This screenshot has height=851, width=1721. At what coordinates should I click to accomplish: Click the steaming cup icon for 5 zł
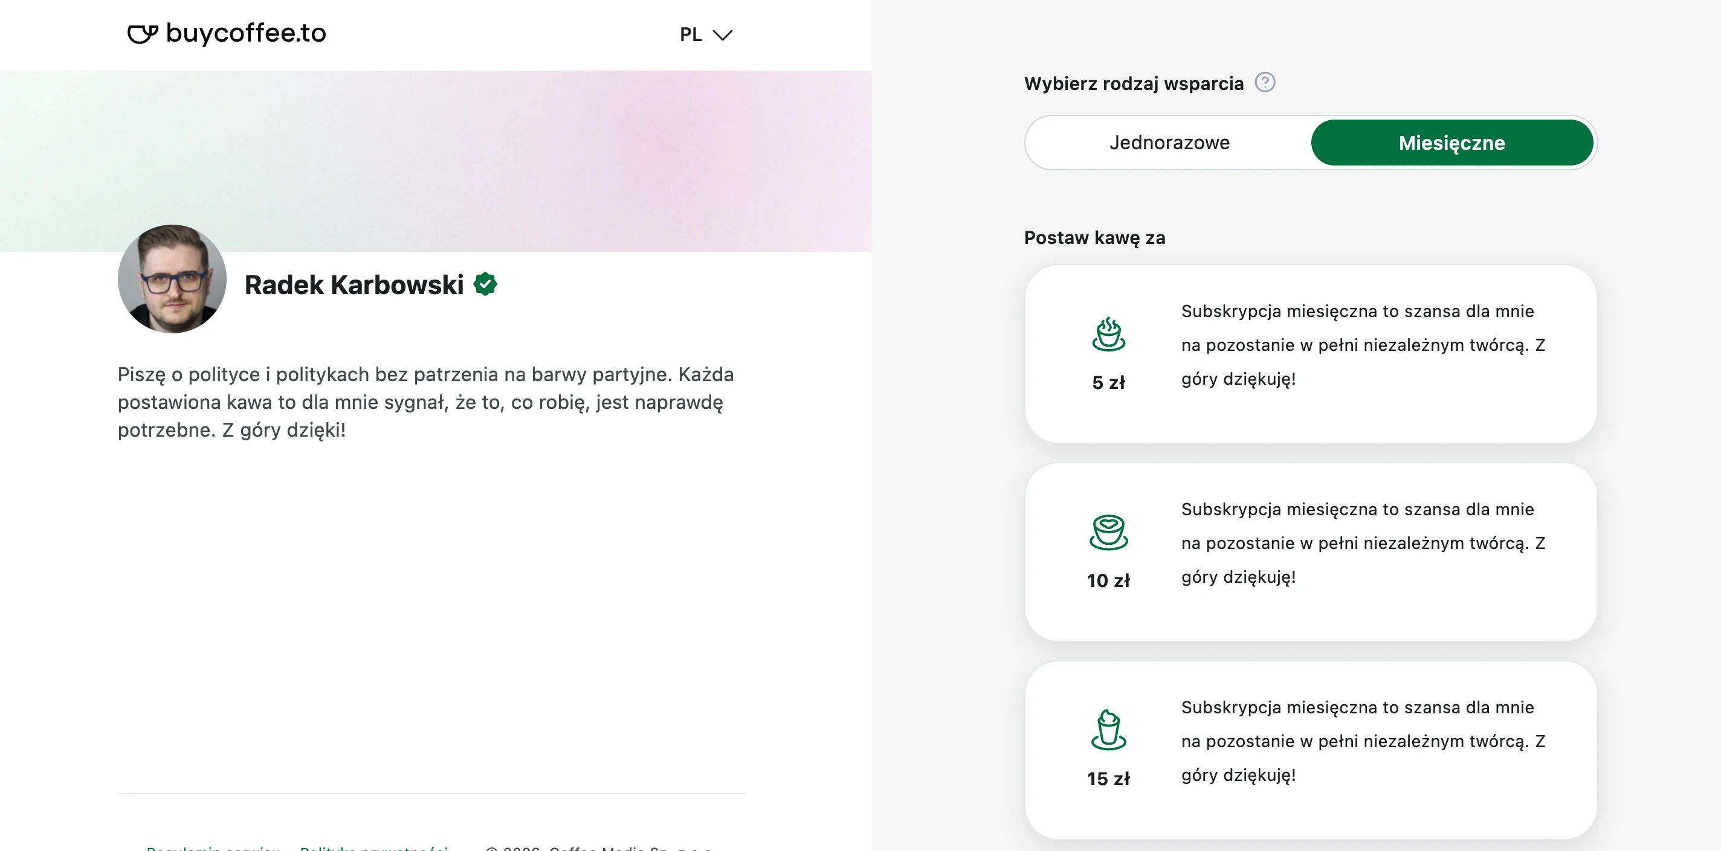click(x=1108, y=334)
